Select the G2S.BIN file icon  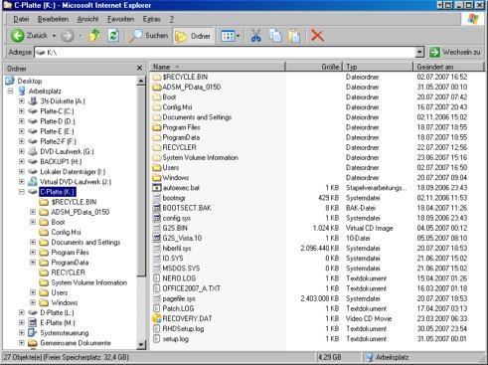pyautogui.click(x=156, y=228)
